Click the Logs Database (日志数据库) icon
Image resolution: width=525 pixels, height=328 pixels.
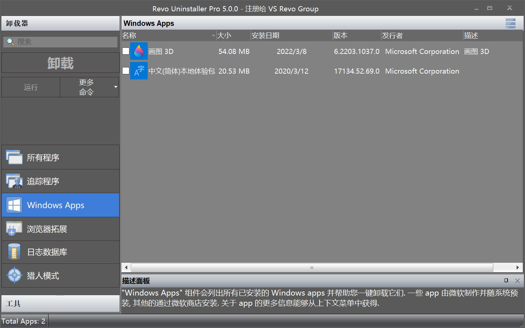pos(14,252)
